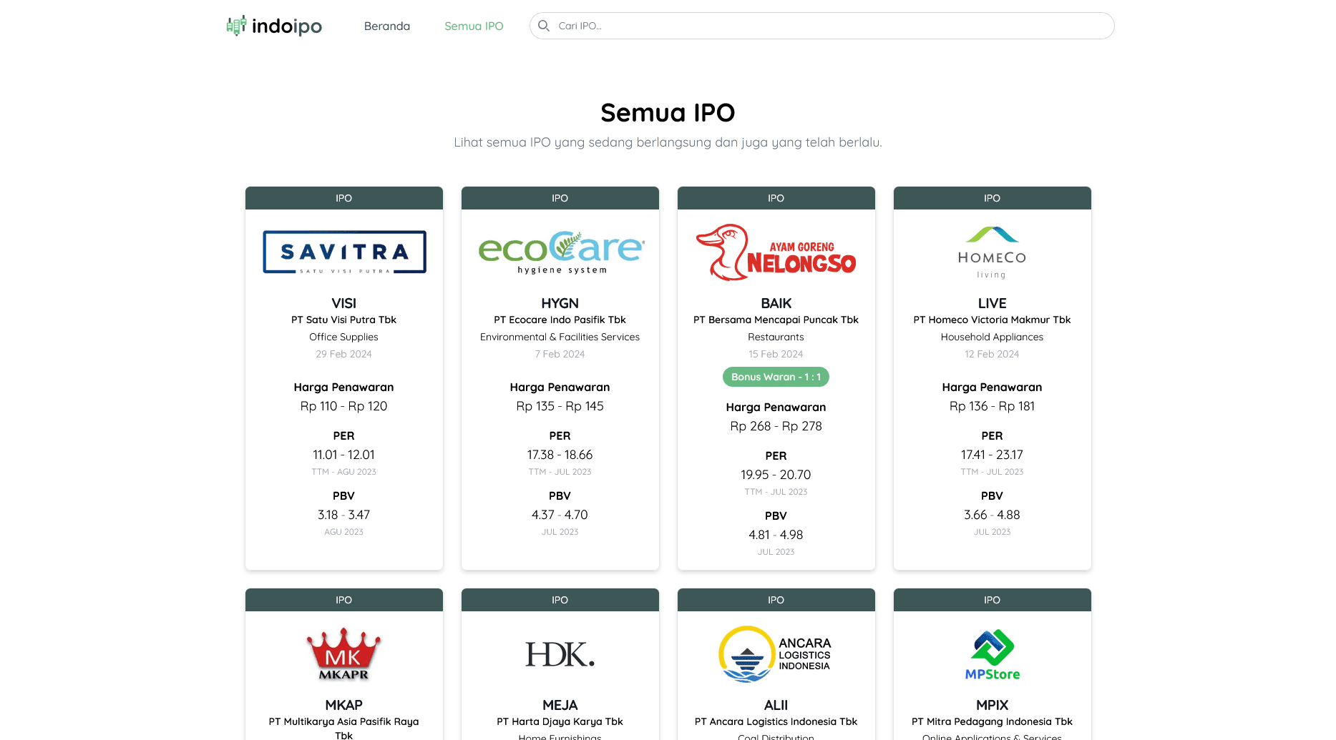The image size is (1336, 740).
Task: Click the search magnifier icon
Action: click(544, 26)
